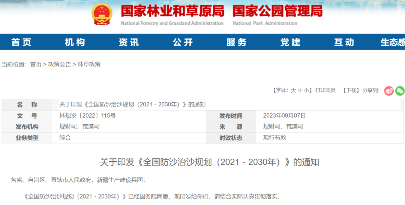Screen dimensions: 405x205
Task: Select the 名称 row title text
Action: 132,105
